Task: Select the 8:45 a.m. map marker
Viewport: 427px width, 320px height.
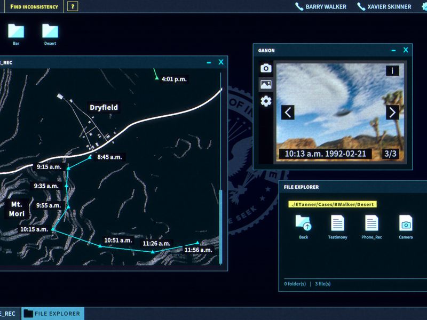Action: pyautogui.click(x=90, y=157)
